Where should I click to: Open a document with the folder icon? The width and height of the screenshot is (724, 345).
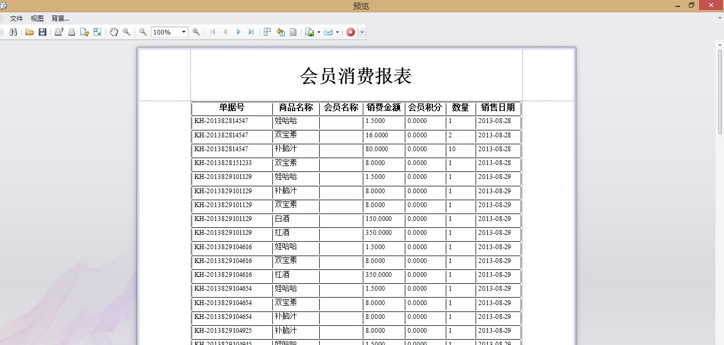tap(30, 32)
